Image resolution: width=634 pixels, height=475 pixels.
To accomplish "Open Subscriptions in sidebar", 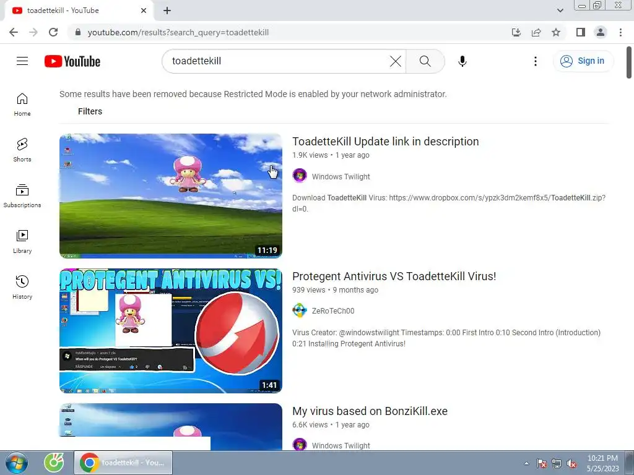I will (22, 196).
